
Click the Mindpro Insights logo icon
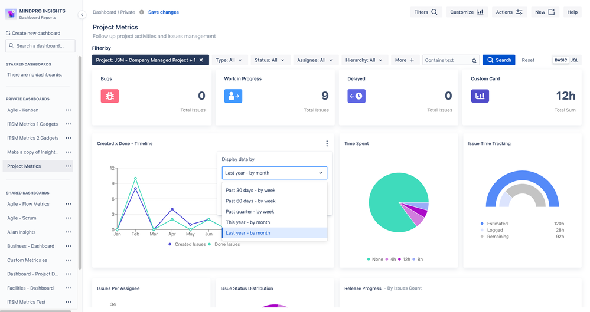coord(11,14)
